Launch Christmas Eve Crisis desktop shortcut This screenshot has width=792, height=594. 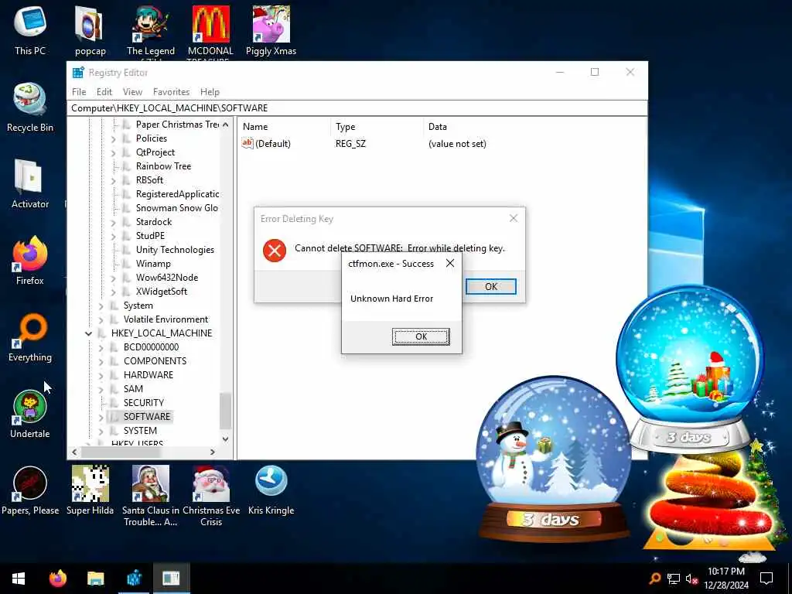click(x=210, y=495)
